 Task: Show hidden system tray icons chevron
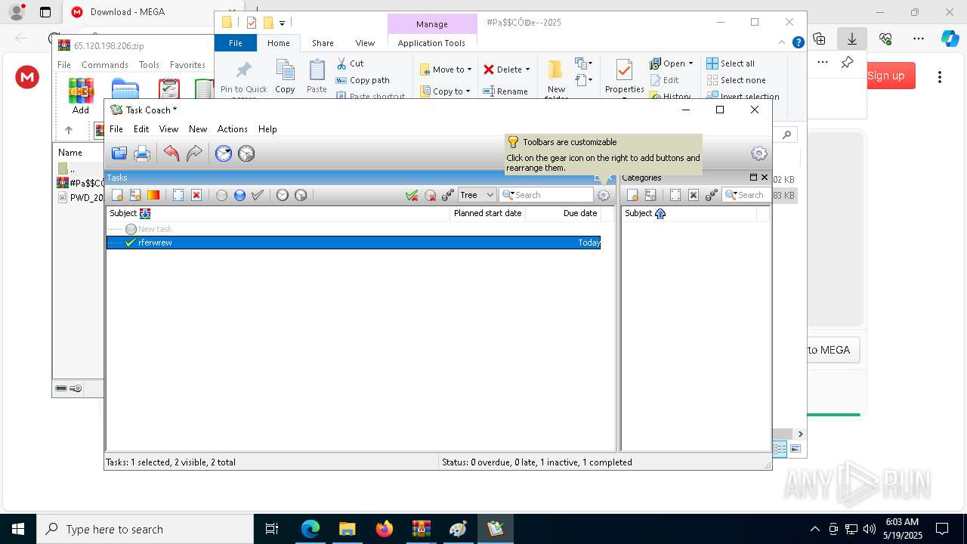[x=814, y=529]
